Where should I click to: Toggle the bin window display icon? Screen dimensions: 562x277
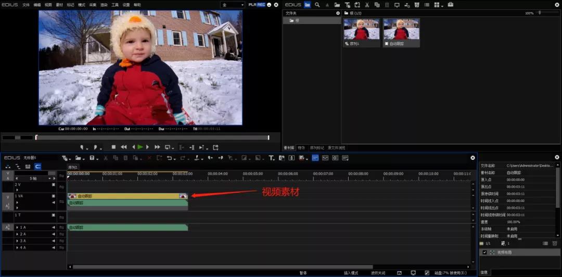click(315, 158)
